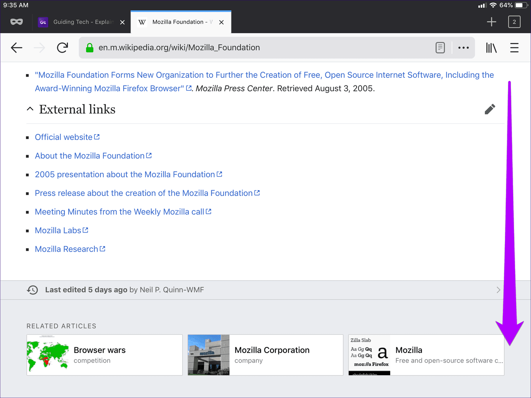This screenshot has height=398, width=531.
Task: Open the hamburger main menu
Action: pyautogui.click(x=514, y=48)
